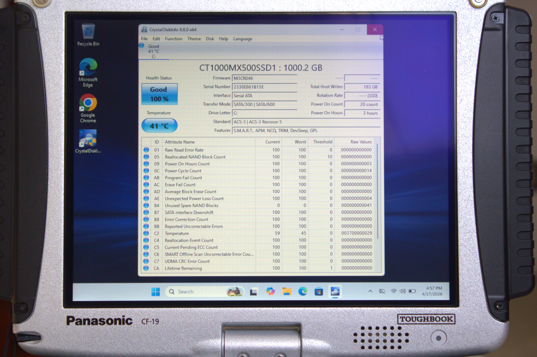This screenshot has height=357, width=537.
Task: Click the Standard ACS-3 field
Action: 306,122
